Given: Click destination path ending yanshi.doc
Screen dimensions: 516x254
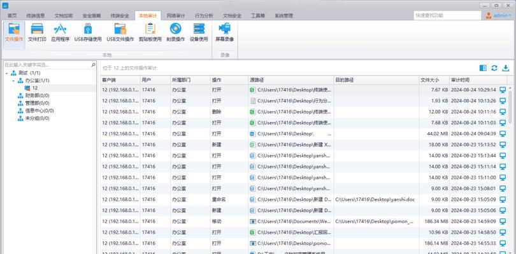Looking at the screenshot, I should tap(375, 199).
